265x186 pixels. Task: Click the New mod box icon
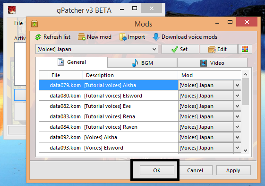[82, 37]
